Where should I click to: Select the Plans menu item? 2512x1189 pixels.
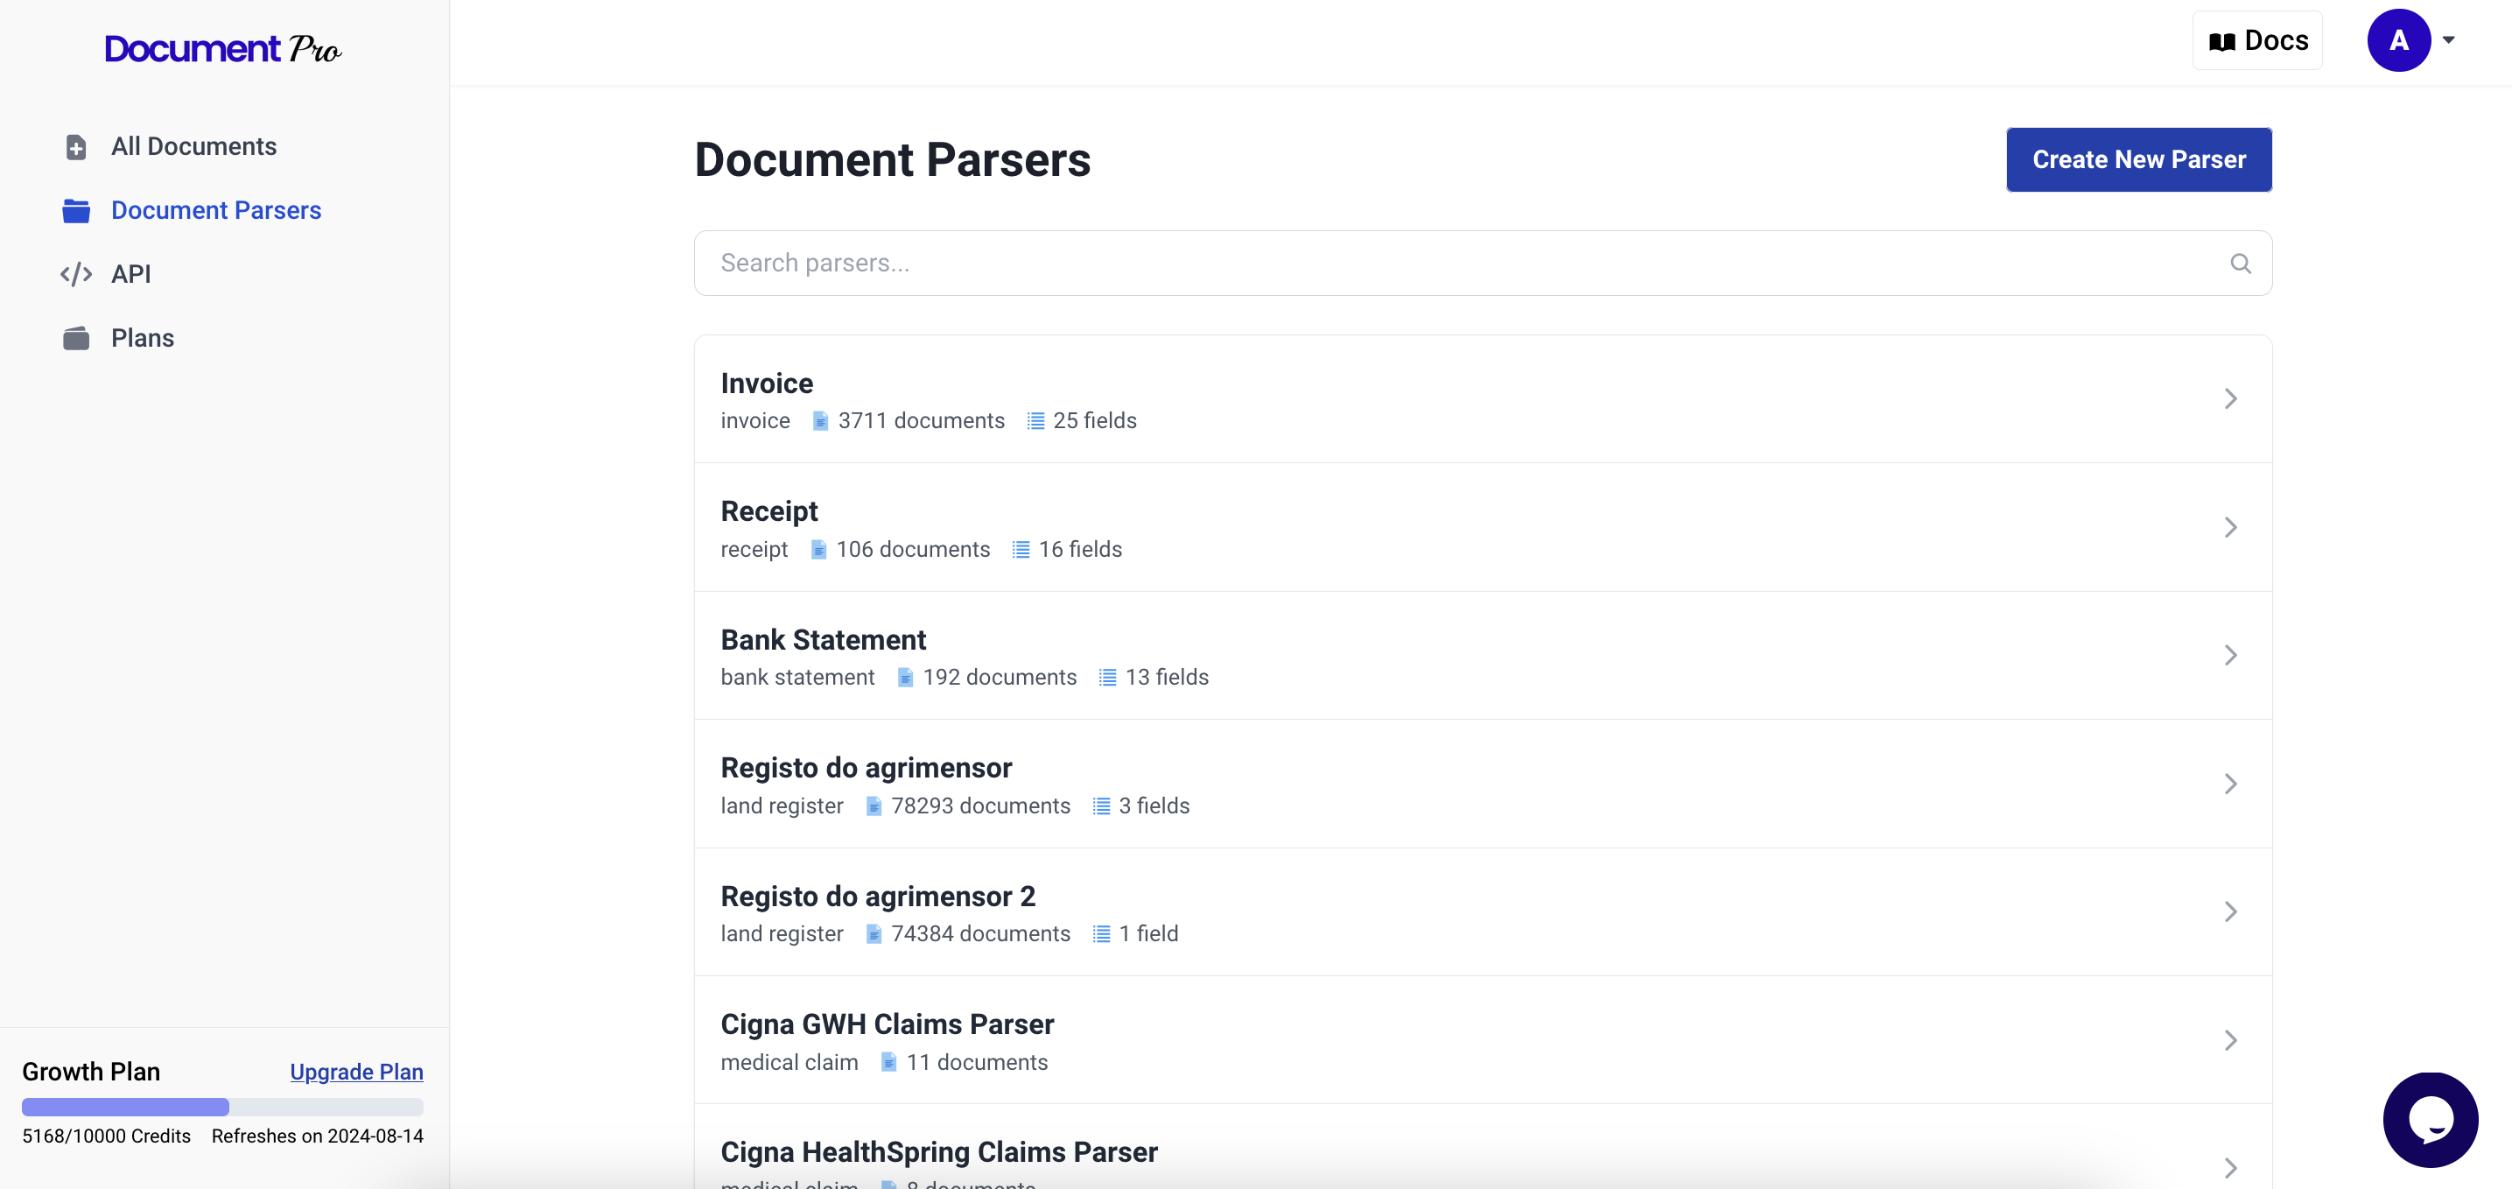(143, 339)
